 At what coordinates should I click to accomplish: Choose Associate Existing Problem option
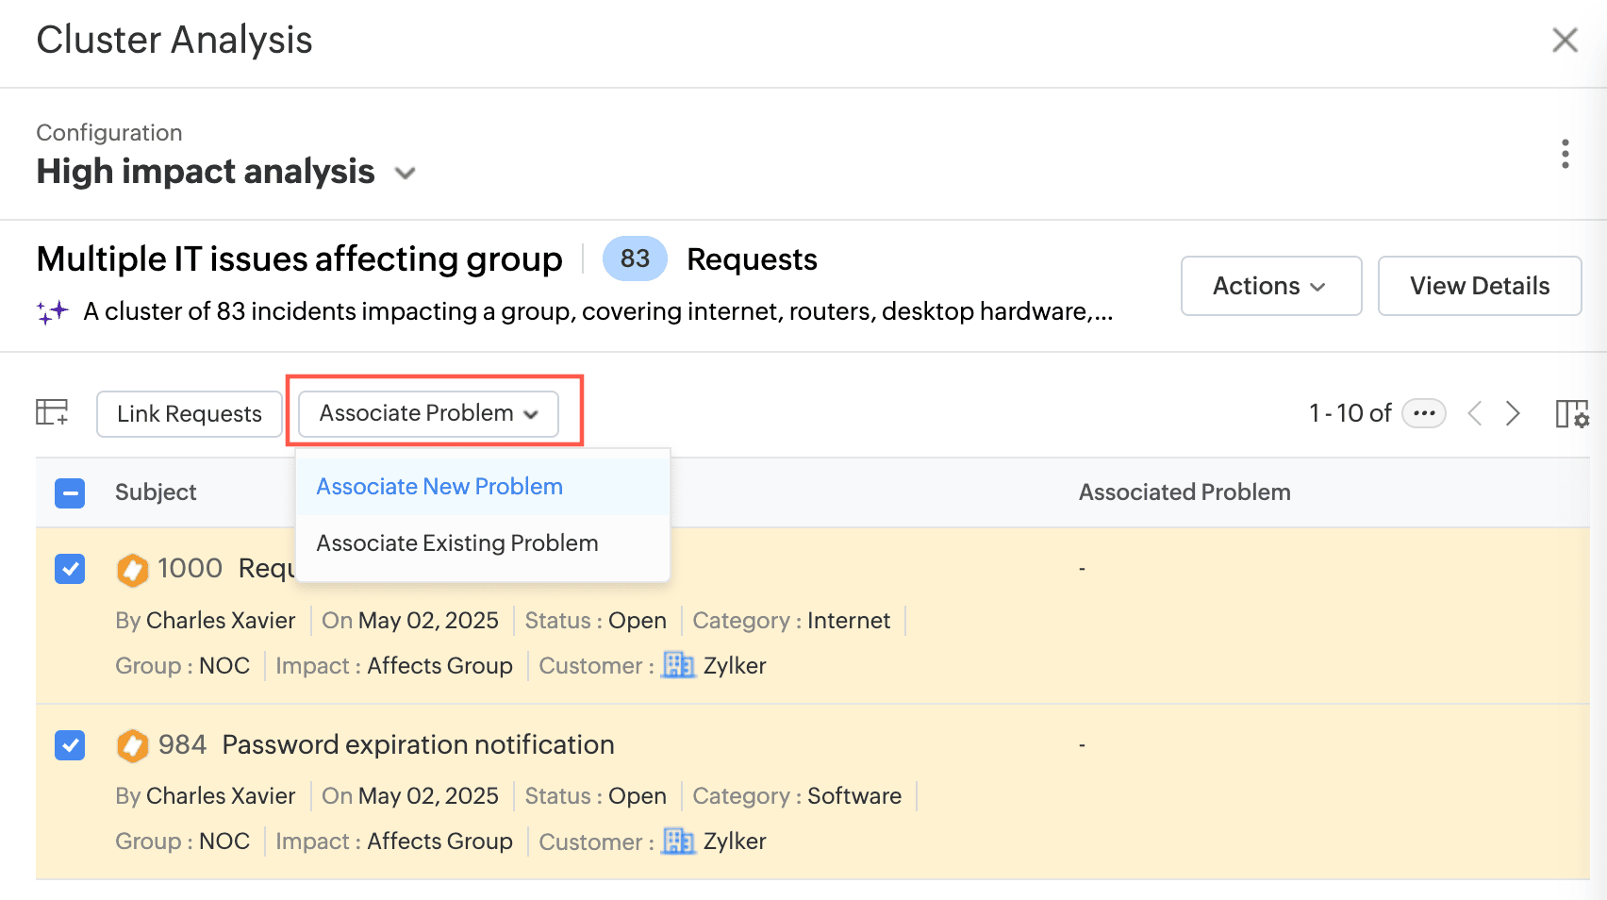pyautogui.click(x=457, y=543)
